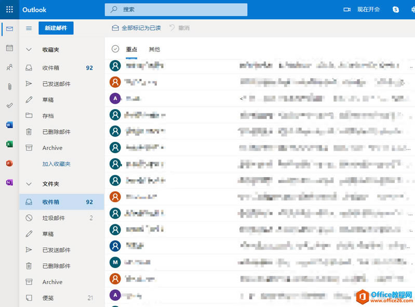The image size is (415, 307).
Task: Open 存档 folder
Action: click(x=61, y=116)
